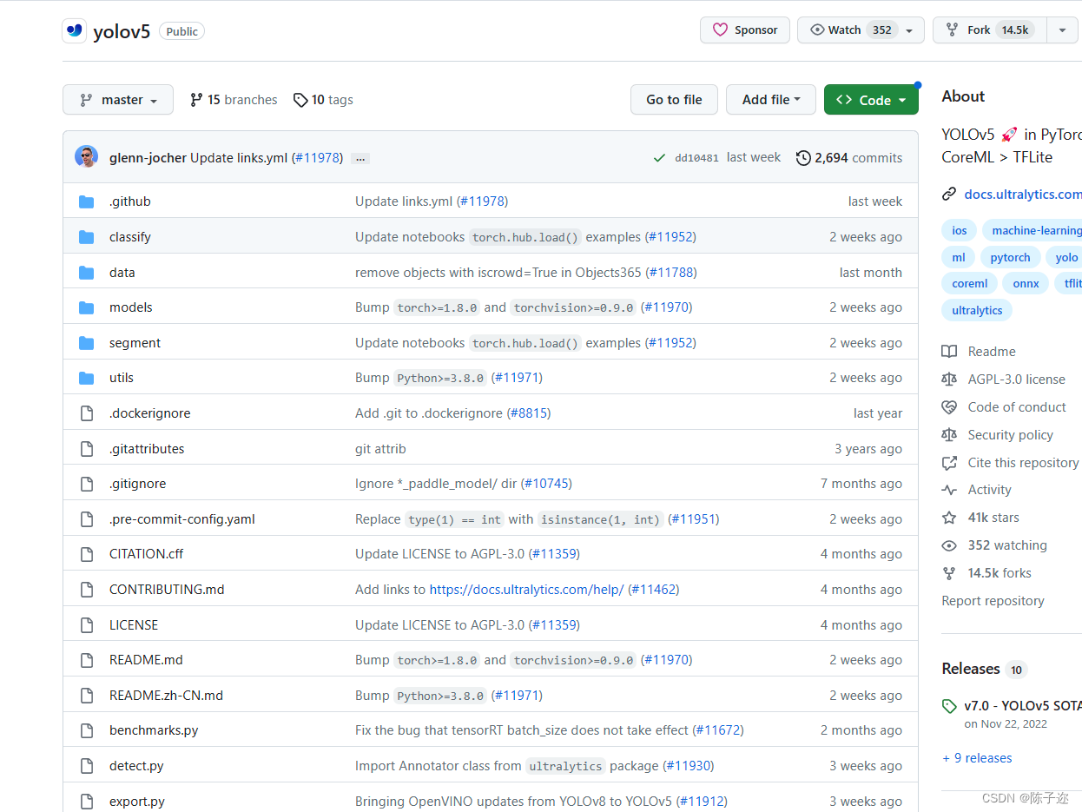
Task: Open the benchmarks.py file
Action: point(154,730)
